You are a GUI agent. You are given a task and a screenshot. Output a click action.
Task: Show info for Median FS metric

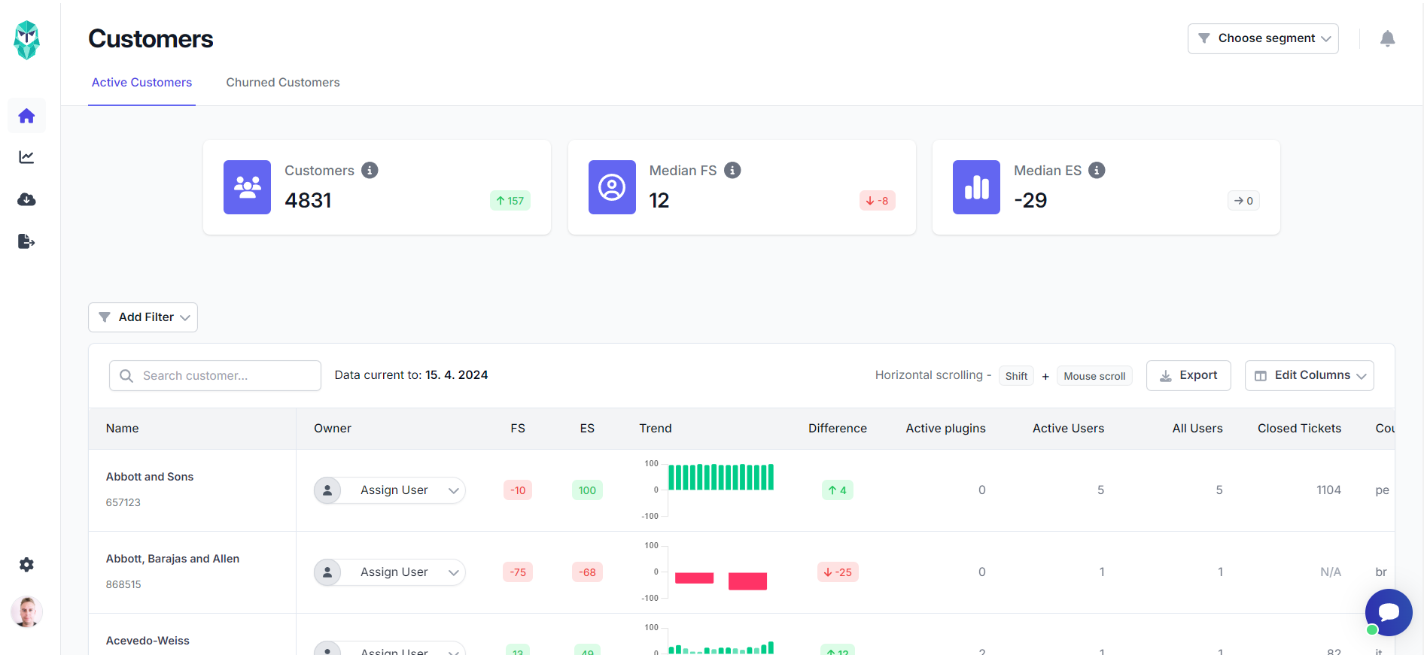click(732, 171)
